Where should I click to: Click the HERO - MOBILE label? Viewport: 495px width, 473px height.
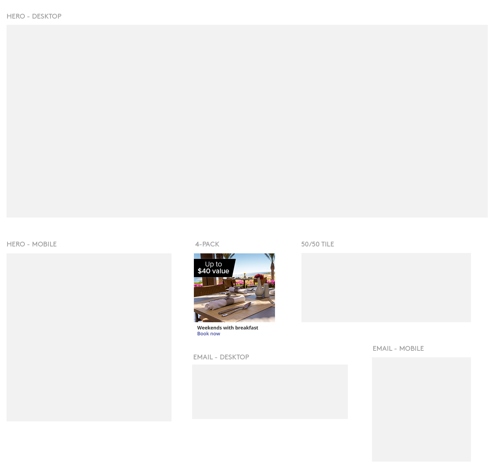pos(32,244)
